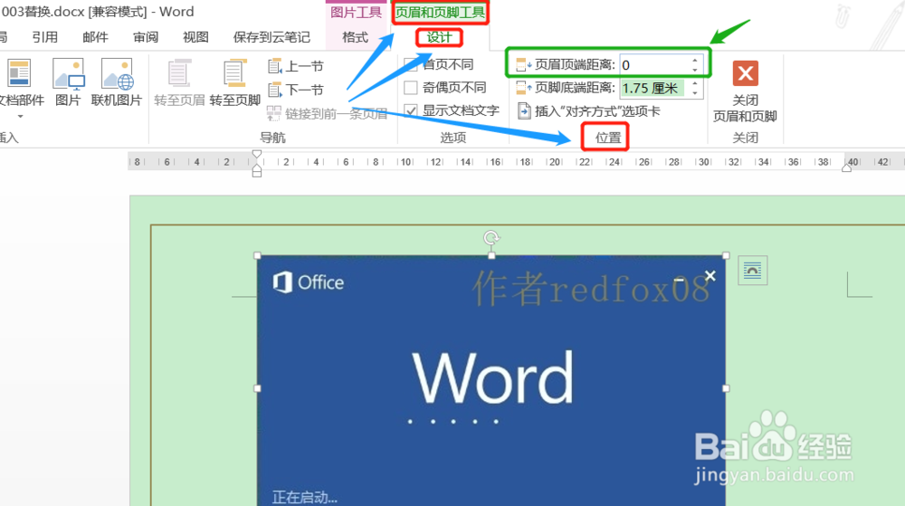Viewport: 905px width, 506px height.
Task: Click the 页眉顶端距离 value field
Action: [x=654, y=64]
